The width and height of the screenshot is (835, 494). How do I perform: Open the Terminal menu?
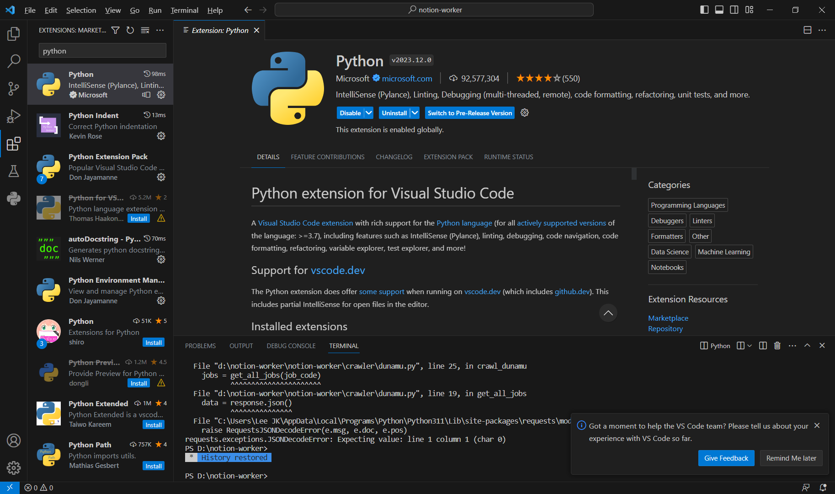[184, 10]
